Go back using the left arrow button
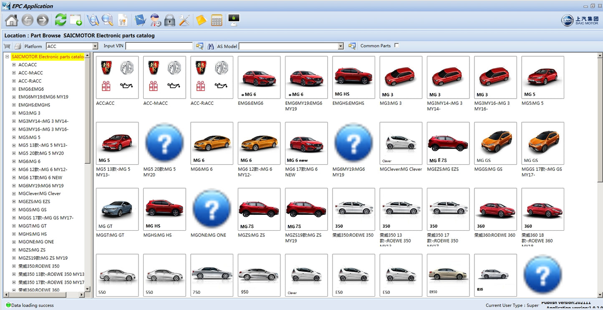This screenshot has height=310, width=603. 28,20
